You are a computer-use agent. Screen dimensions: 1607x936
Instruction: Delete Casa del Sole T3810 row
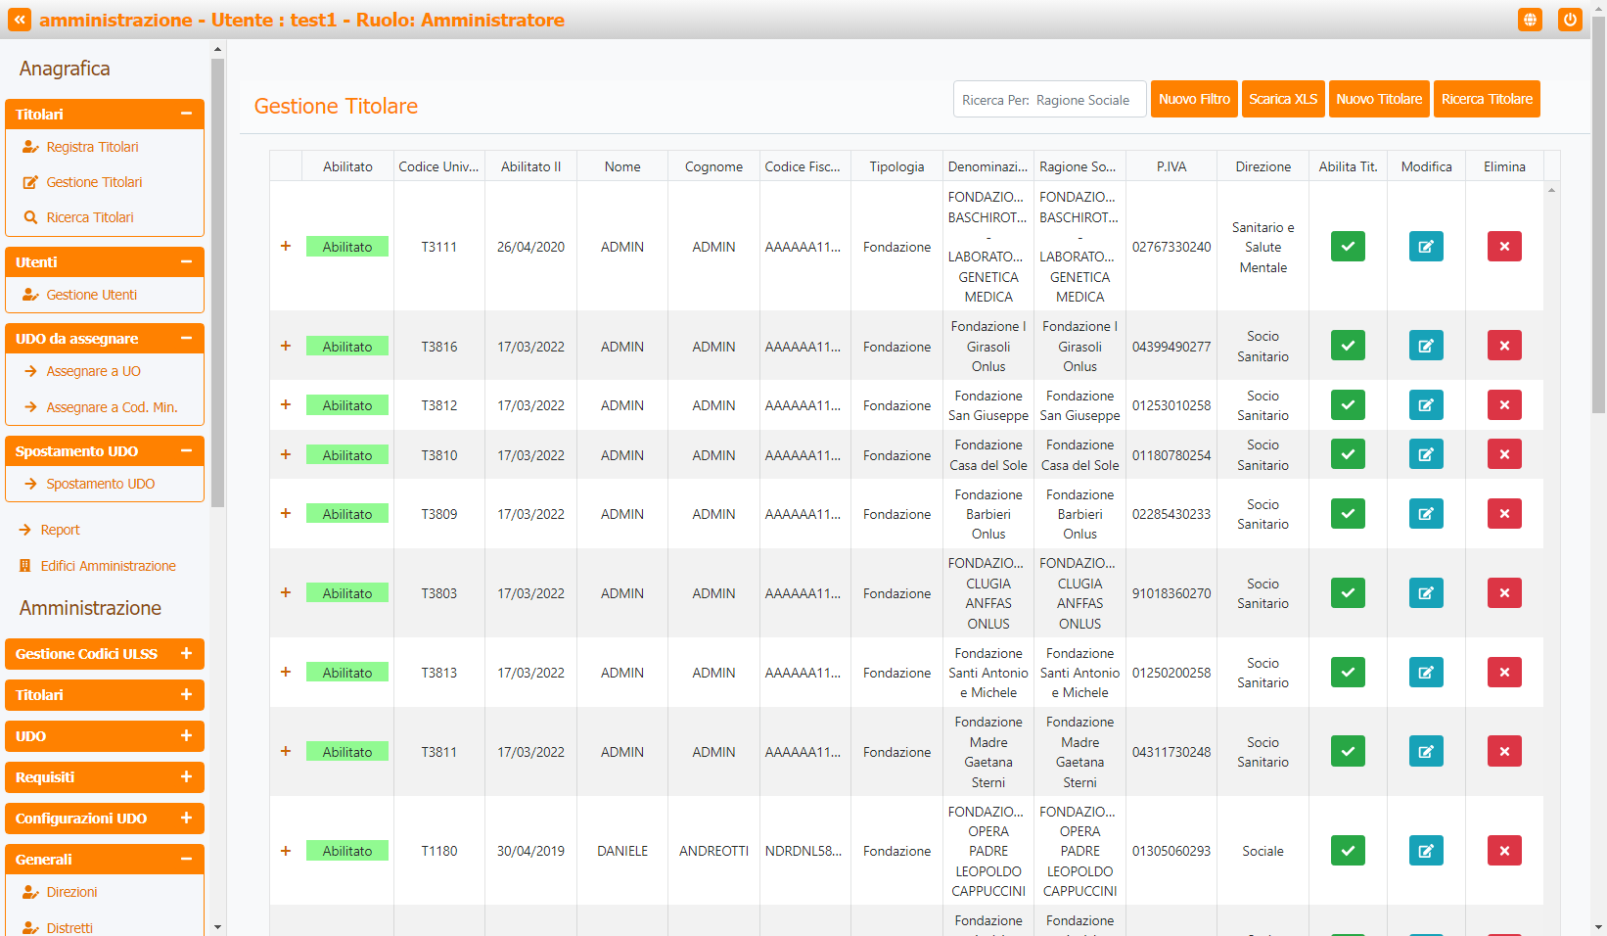point(1504,454)
